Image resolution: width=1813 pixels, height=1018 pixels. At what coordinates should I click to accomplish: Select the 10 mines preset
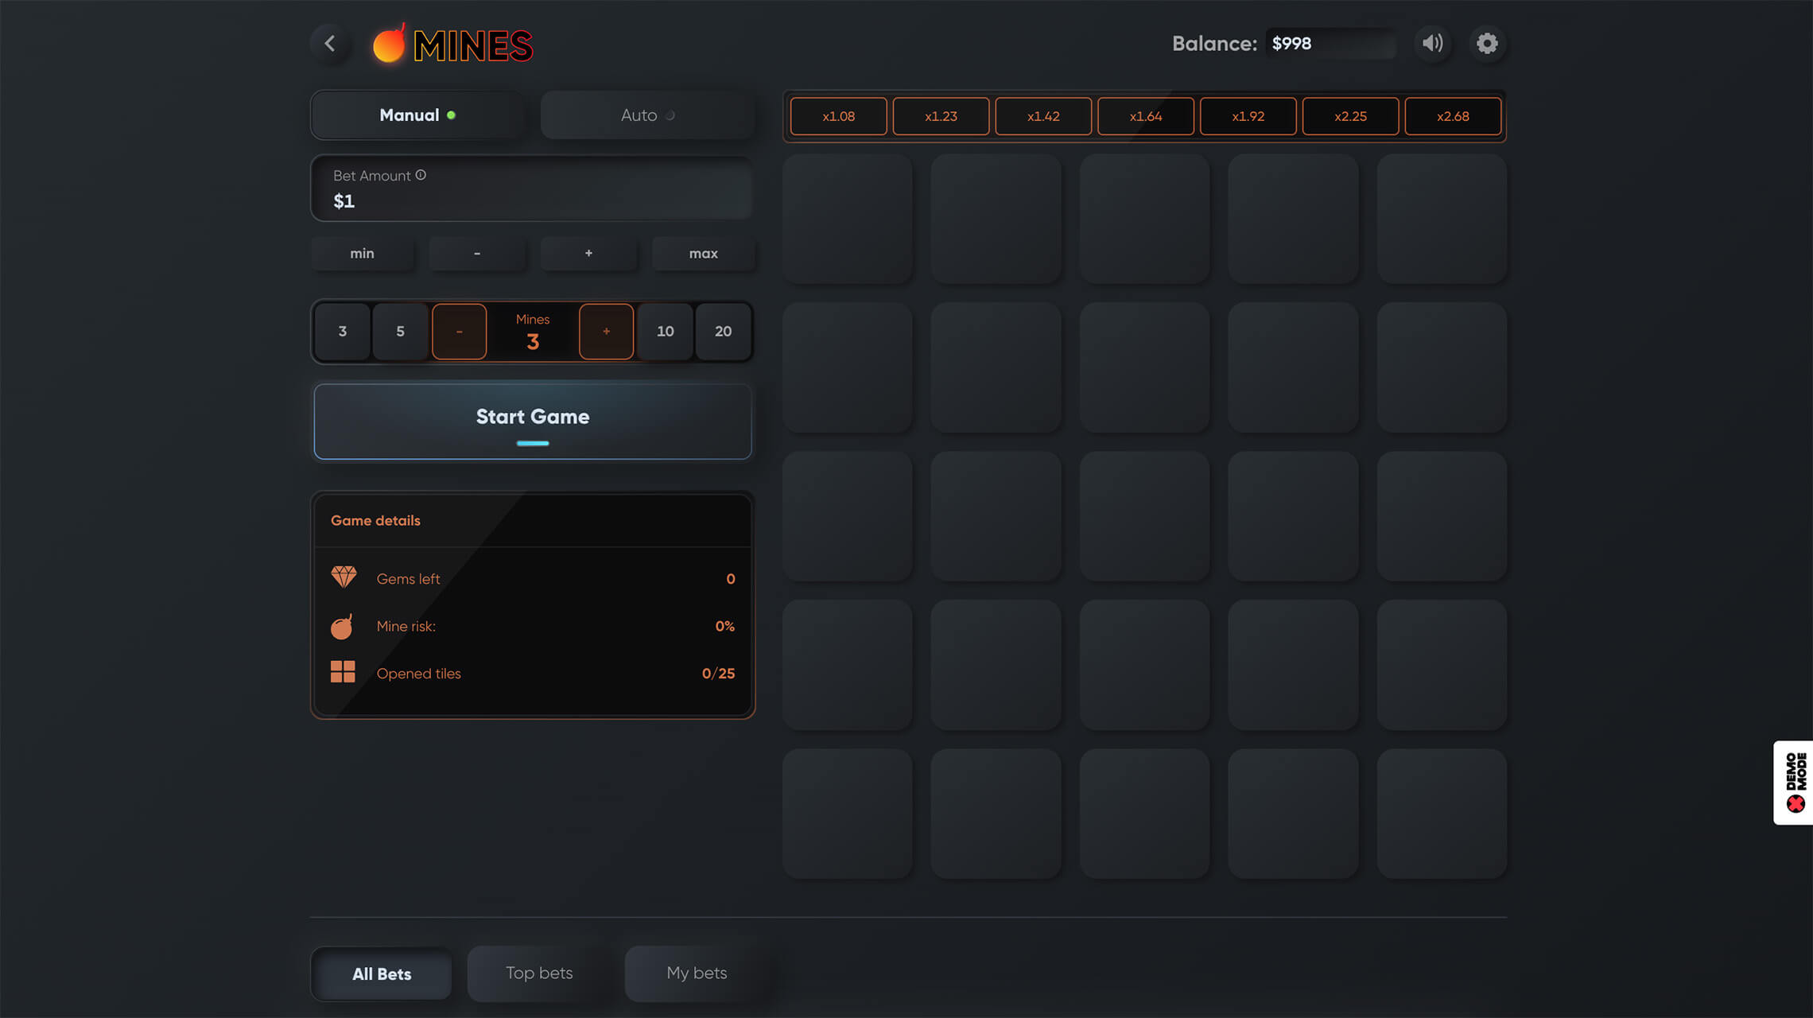pos(665,332)
